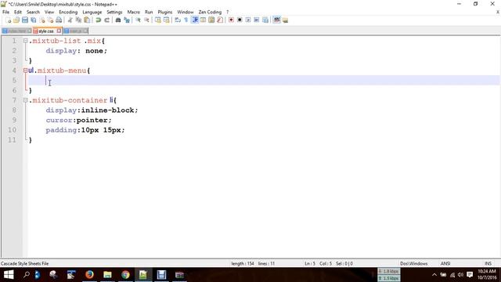Screen dimensions: 501x282
Task: Open the Settings menu
Action: point(114,13)
